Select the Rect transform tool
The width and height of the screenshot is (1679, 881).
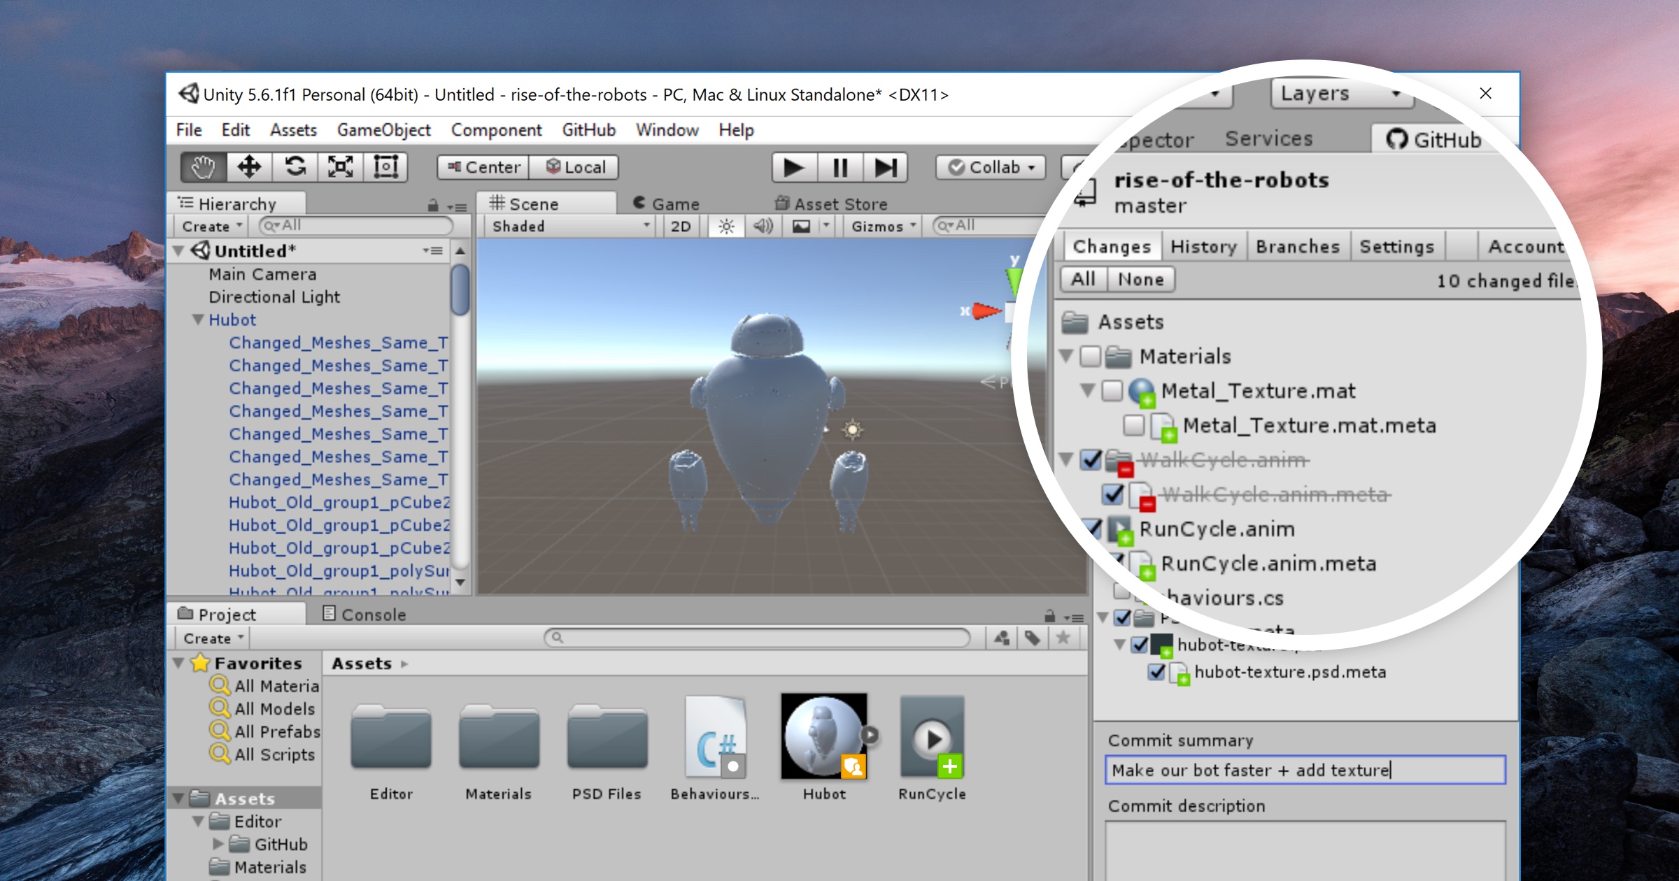[x=385, y=167]
